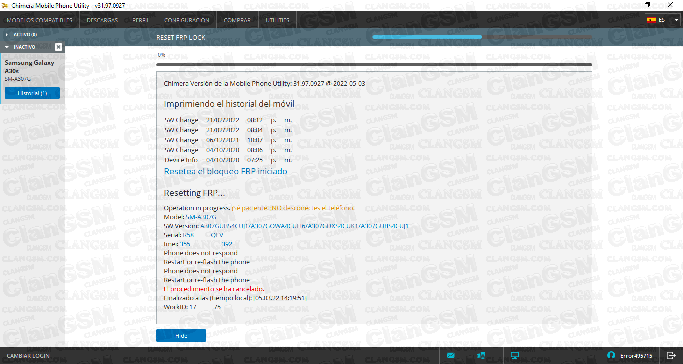Hide the operation log with the Hide button
This screenshot has width=683, height=364.
181,335
